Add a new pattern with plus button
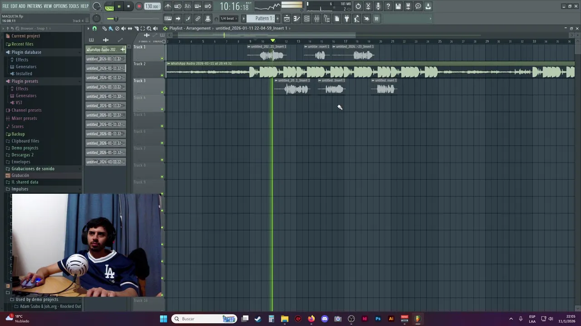 point(277,19)
